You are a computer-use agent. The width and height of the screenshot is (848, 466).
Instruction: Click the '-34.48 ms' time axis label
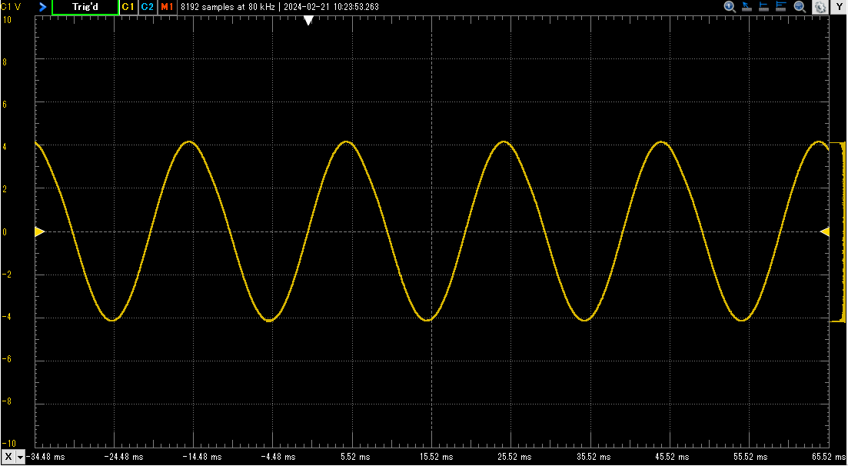[45, 457]
